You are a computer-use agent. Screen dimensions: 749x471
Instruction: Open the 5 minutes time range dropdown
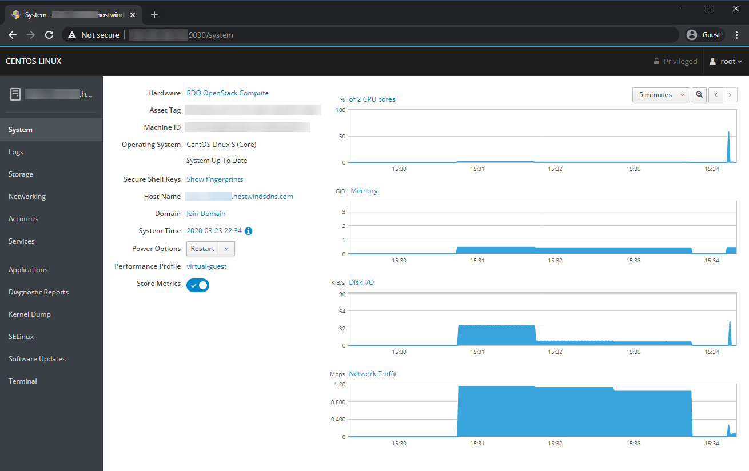click(x=661, y=95)
